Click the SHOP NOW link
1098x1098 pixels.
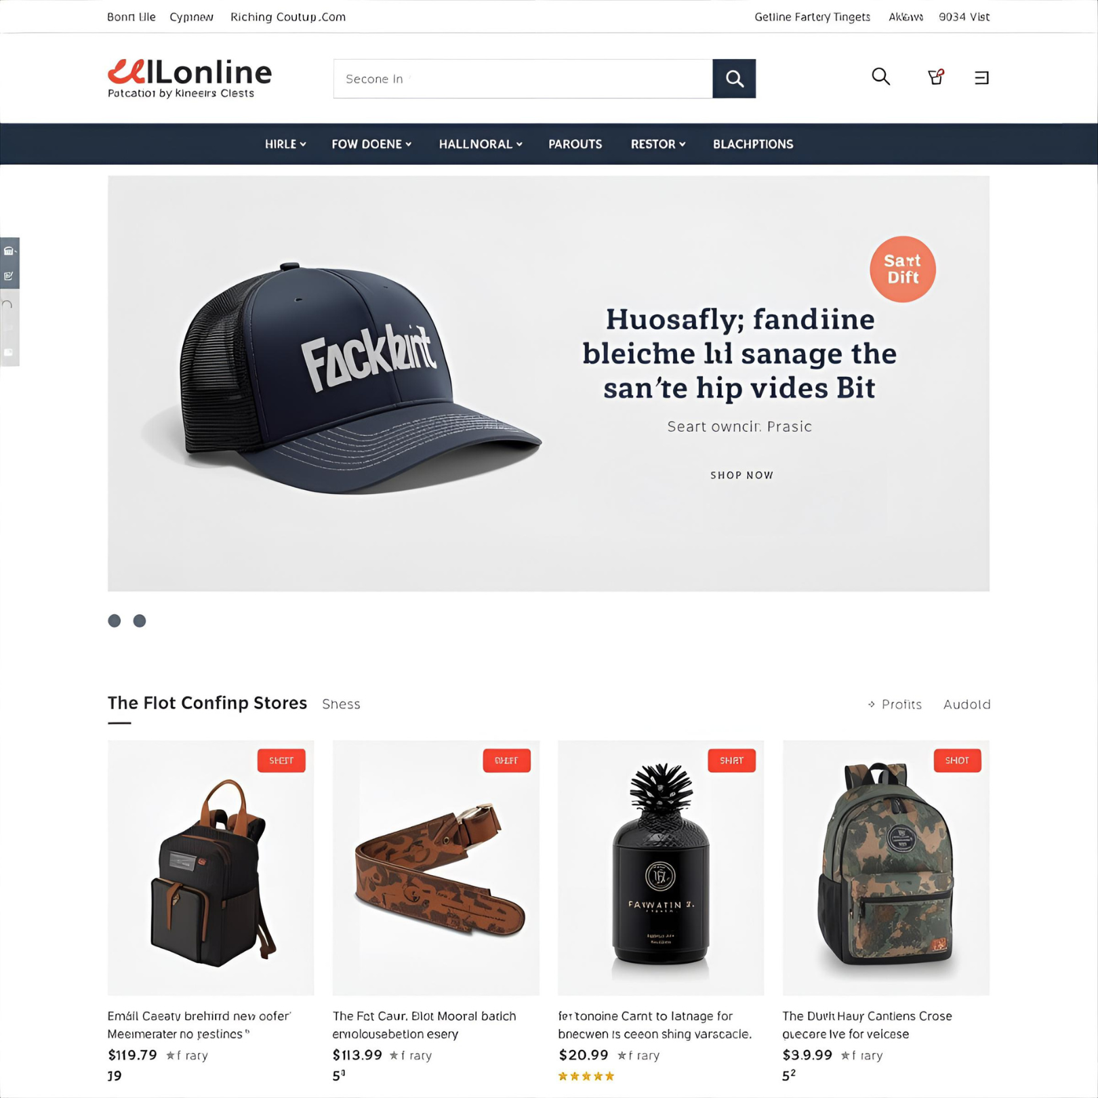741,475
